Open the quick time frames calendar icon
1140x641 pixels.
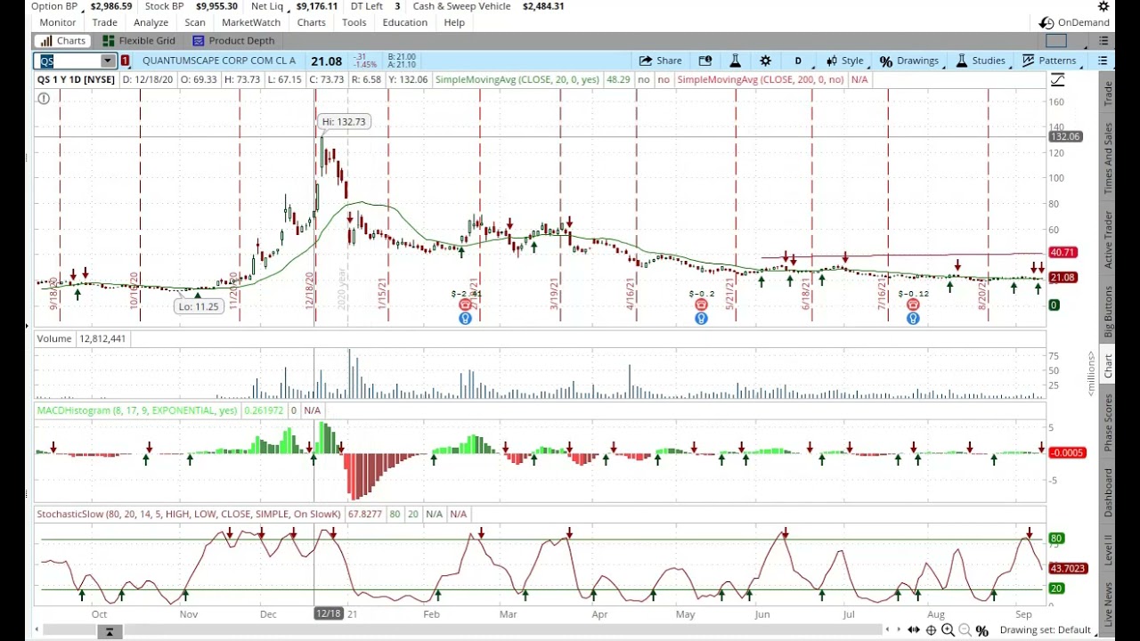[x=705, y=61]
